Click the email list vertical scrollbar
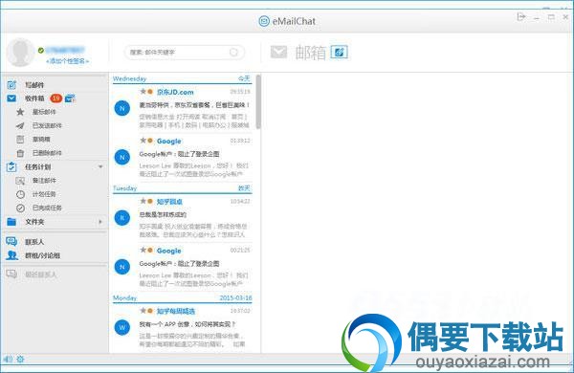Screen dimensions: 574x373 [x=258, y=101]
